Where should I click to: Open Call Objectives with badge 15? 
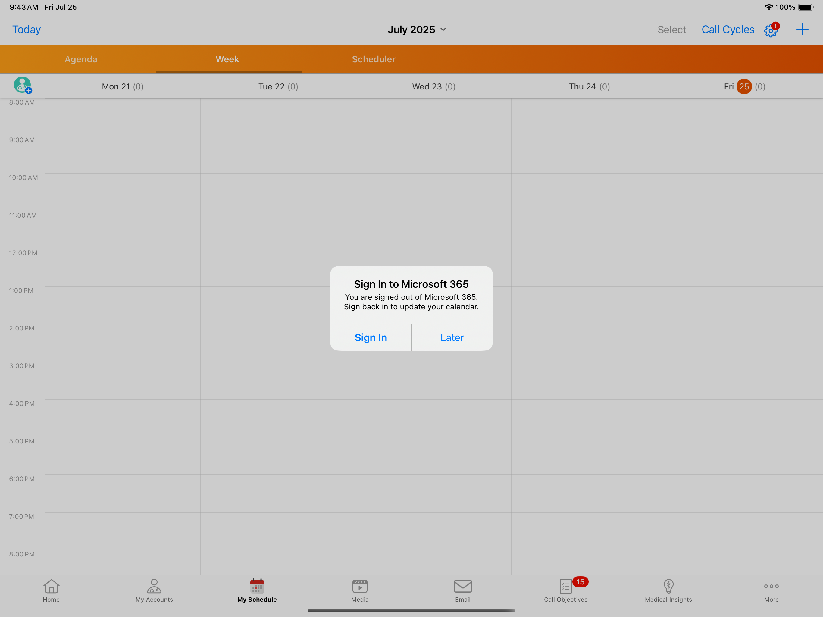(565, 590)
